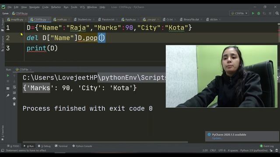Open the Terminal tool window

pos(61,146)
